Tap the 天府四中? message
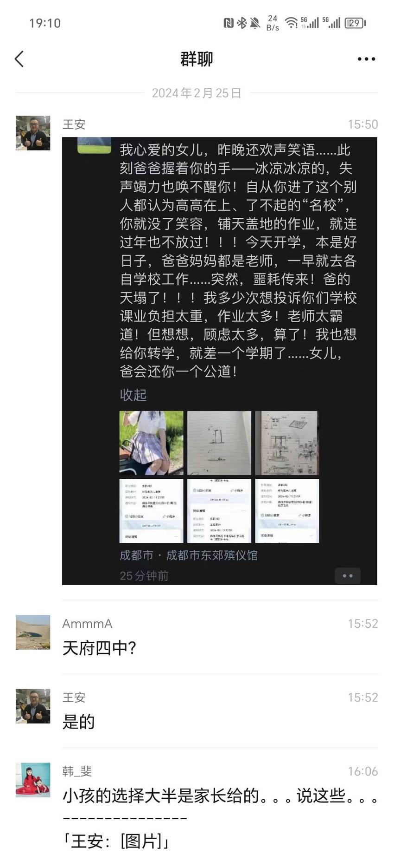This screenshot has height=867, width=394. pyautogui.click(x=99, y=648)
